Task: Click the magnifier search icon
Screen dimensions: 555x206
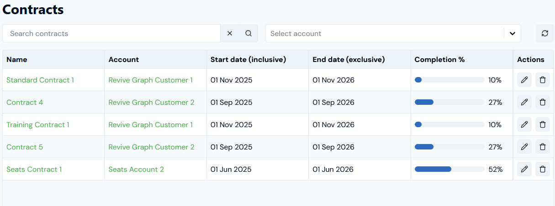Action: click(x=248, y=33)
